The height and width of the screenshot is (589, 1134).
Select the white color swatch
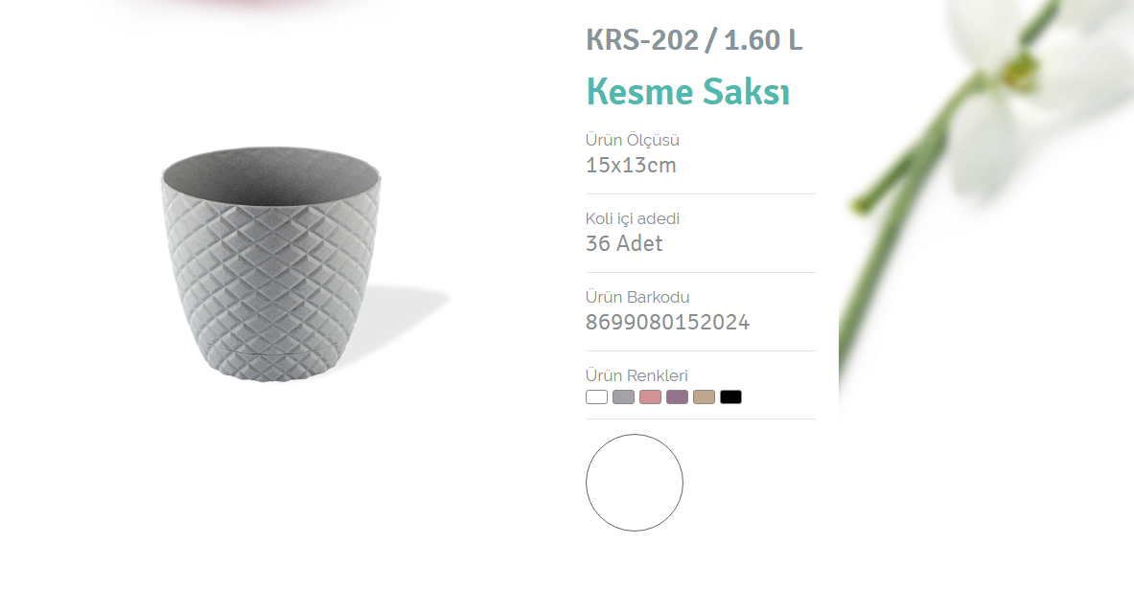coord(596,396)
